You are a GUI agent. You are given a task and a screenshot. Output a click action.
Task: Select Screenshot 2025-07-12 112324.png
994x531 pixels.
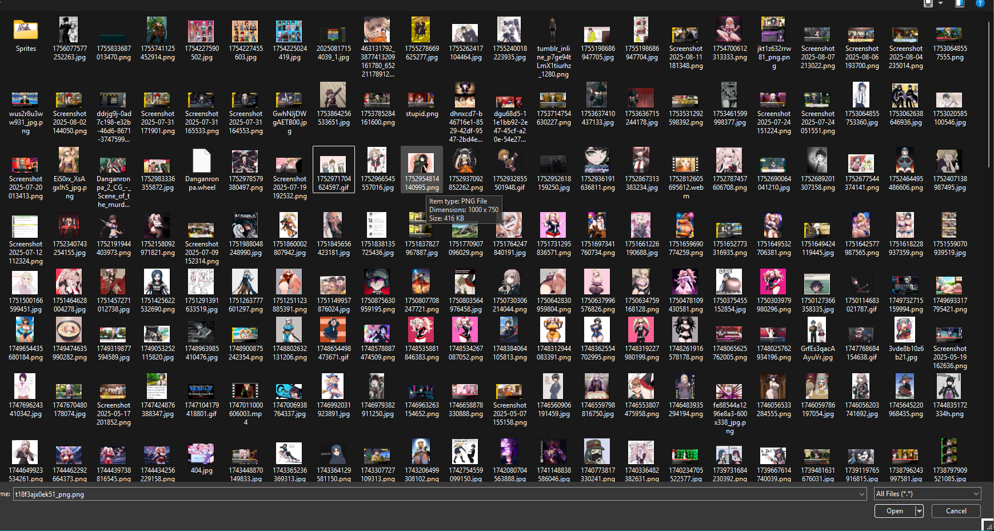point(26,226)
